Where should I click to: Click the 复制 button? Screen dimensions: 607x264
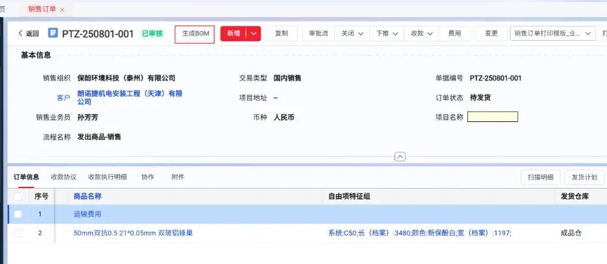click(x=282, y=33)
